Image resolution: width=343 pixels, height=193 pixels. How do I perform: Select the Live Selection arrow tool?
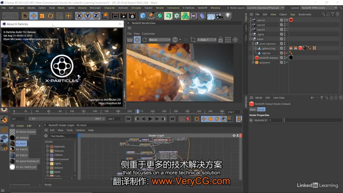pyautogui.click(x=25, y=16)
